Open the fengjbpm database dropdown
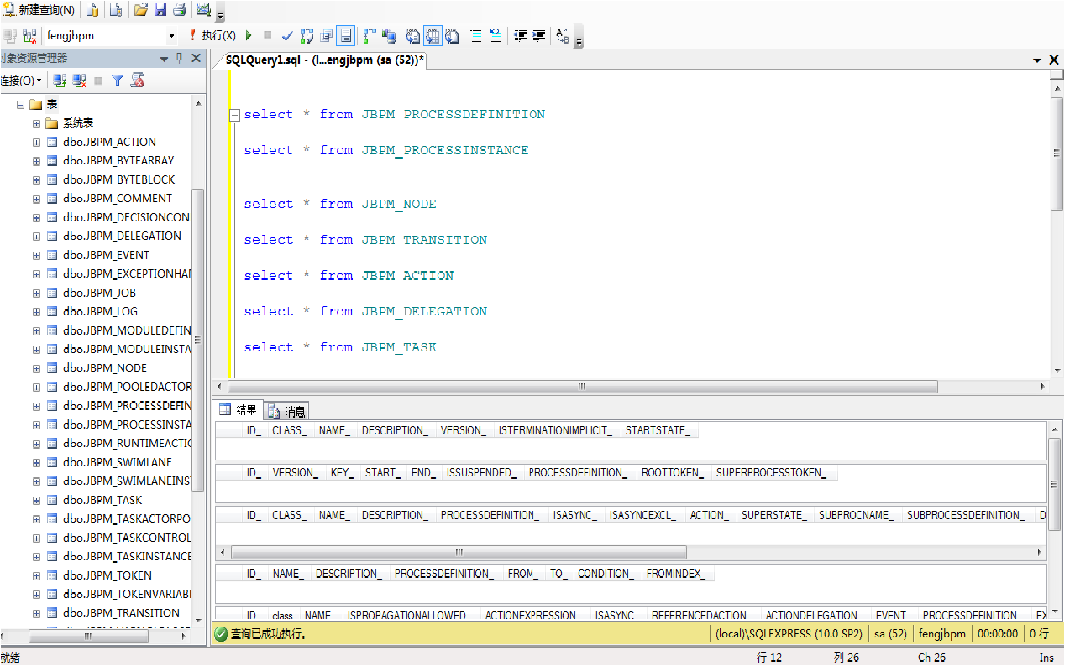The image size is (1075, 671). 173,35
